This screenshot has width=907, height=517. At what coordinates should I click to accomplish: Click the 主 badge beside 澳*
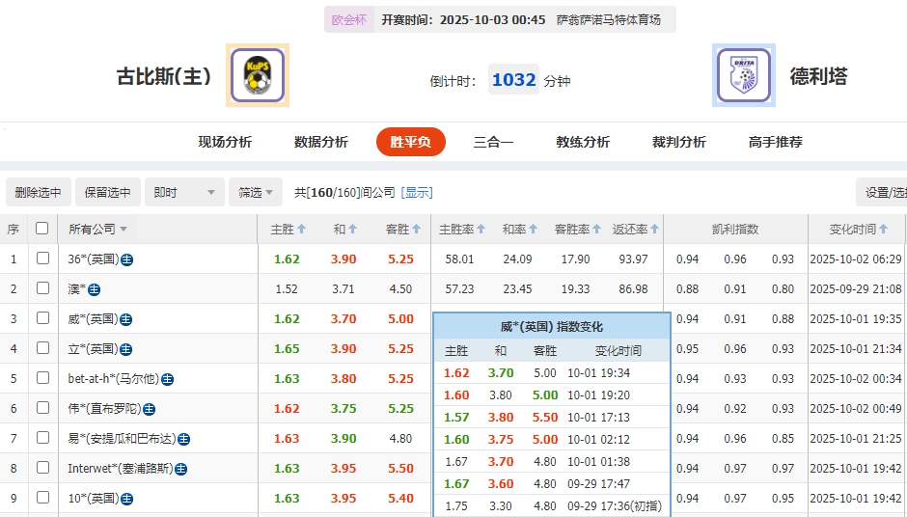tap(95, 289)
